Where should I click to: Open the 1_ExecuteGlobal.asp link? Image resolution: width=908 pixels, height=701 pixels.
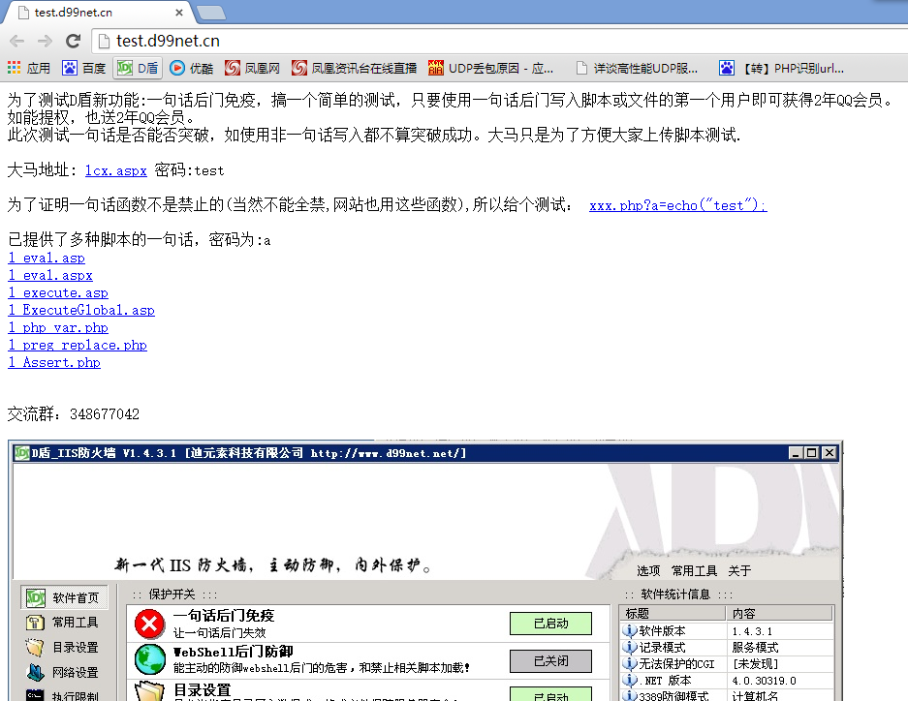[81, 310]
